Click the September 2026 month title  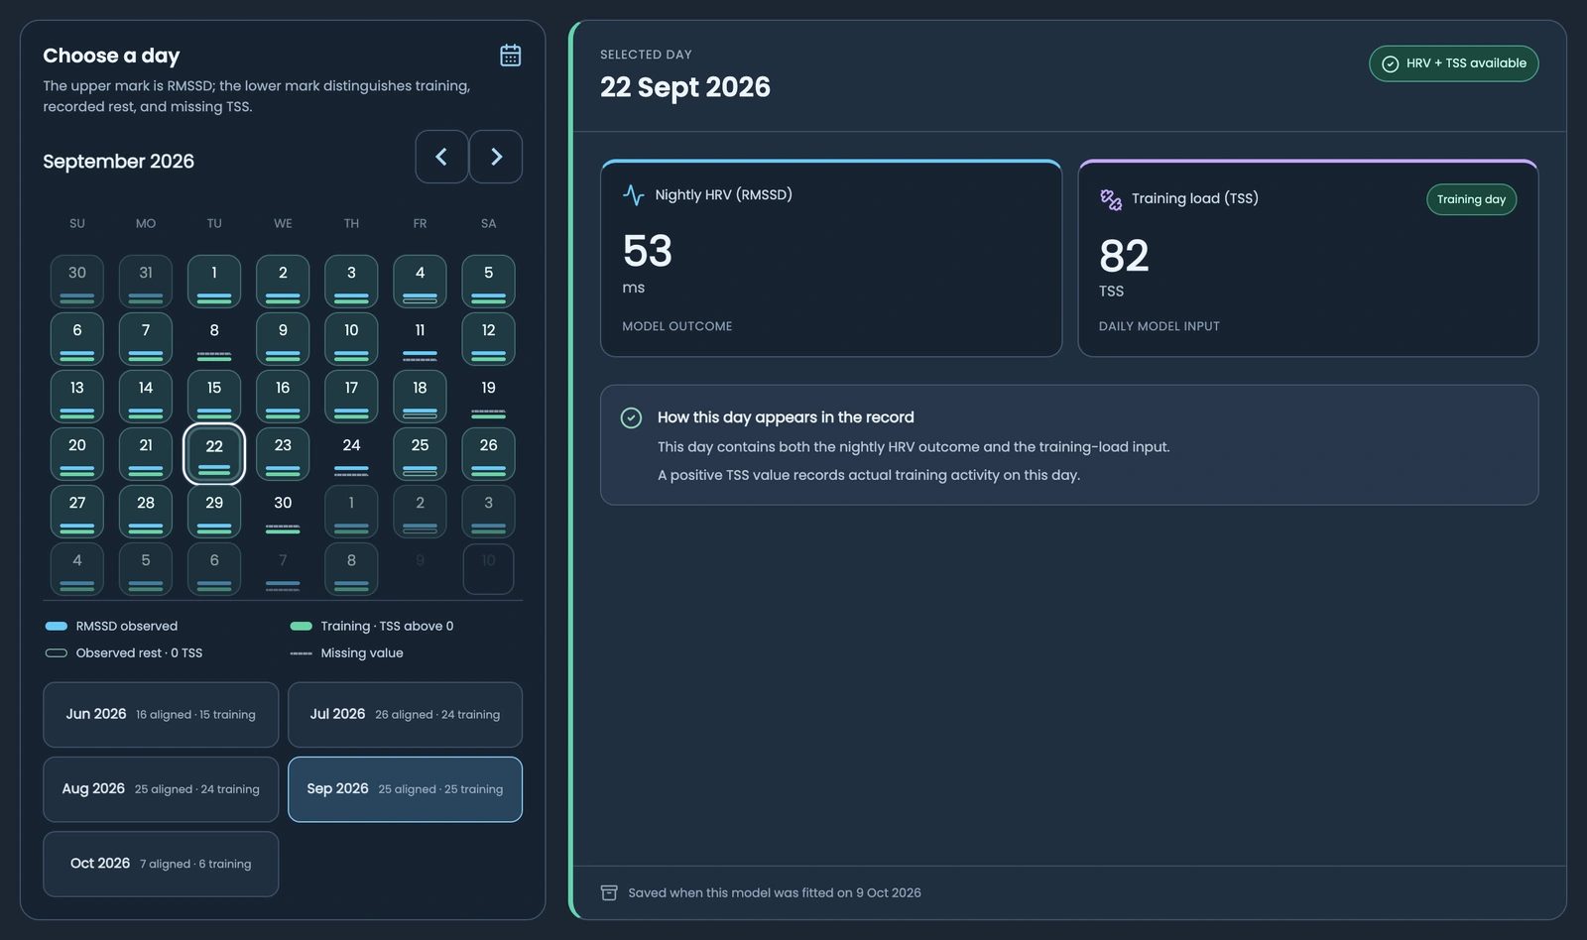(x=118, y=161)
